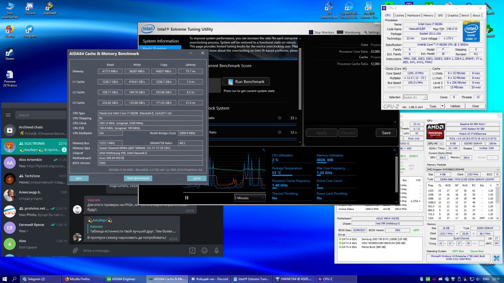This screenshot has width=504, height=283.
Task: Switch to CPU-Z Memory tab
Action: (428, 15)
